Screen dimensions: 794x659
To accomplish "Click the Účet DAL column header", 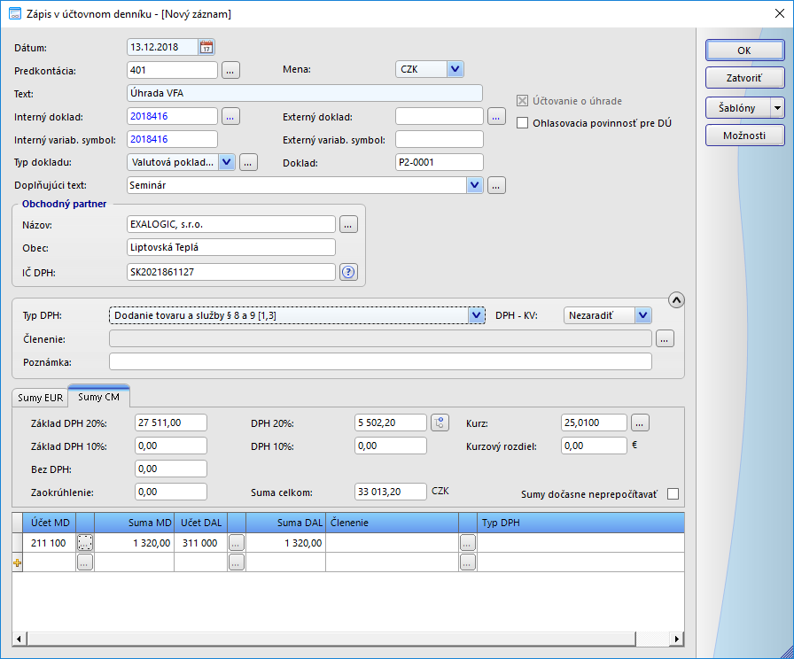I will pyautogui.click(x=201, y=523).
